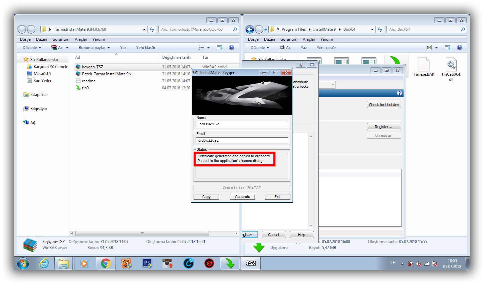The width and height of the screenshot is (484, 284).
Task: Click the Name field containing Lord Blix/TSZ
Action: click(x=242, y=124)
